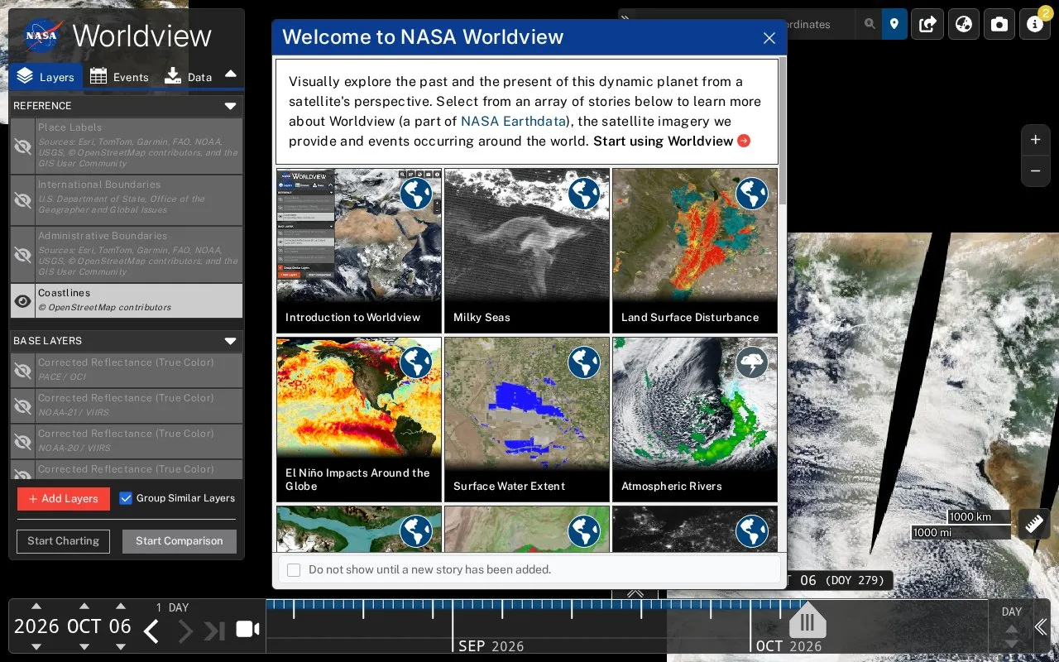
Task: Collapse the timeline with double chevron
Action: point(1042,627)
